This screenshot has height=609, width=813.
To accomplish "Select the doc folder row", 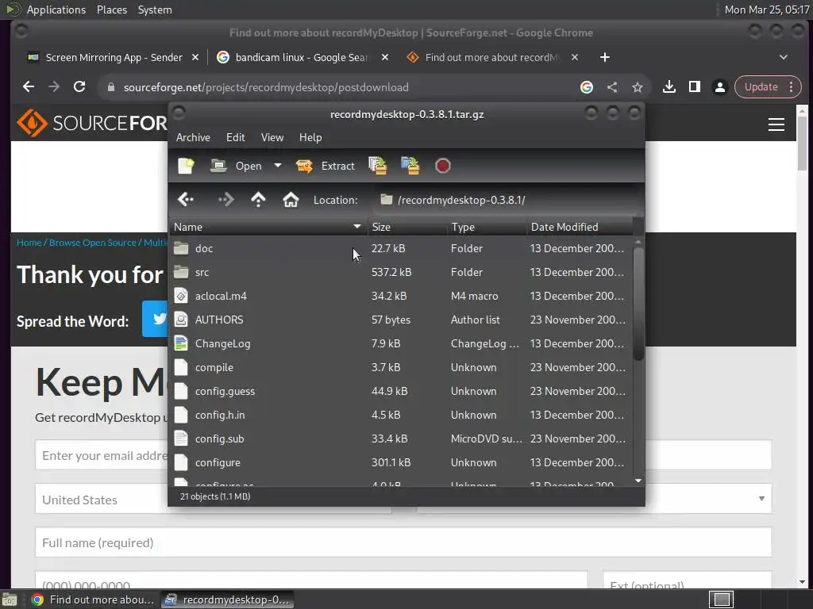I will click(x=401, y=248).
